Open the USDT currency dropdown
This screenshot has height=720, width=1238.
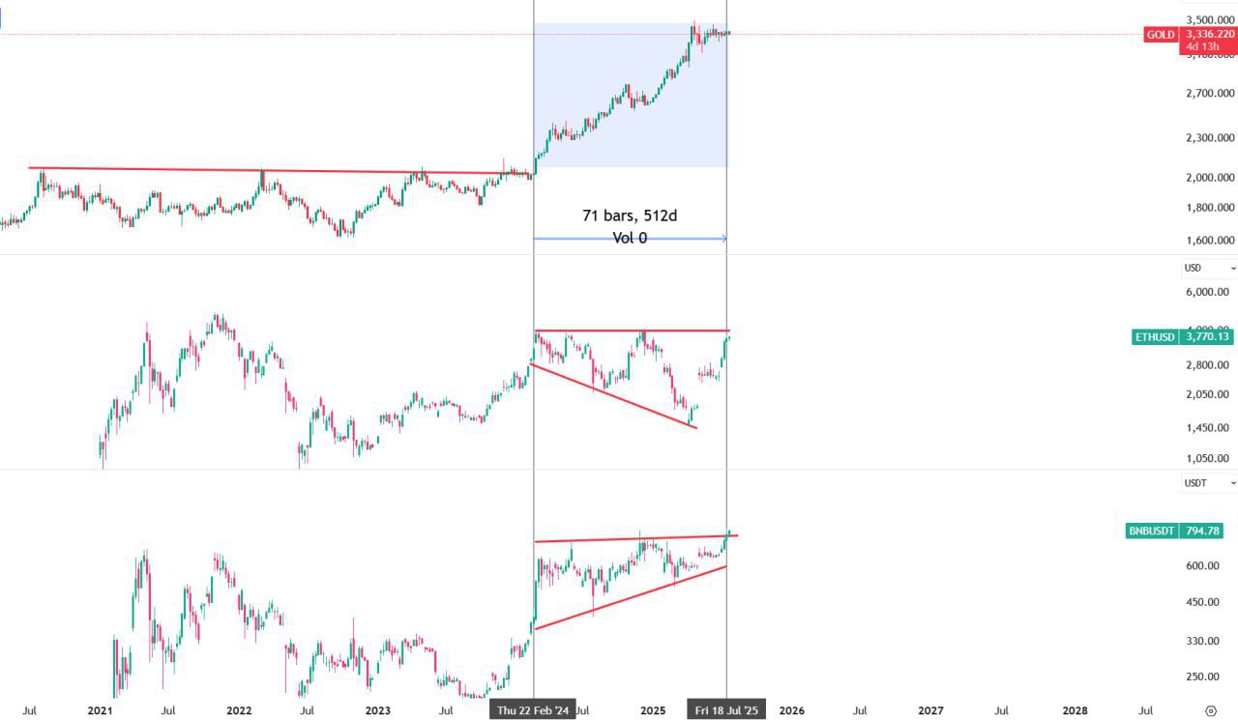[x=1209, y=482]
